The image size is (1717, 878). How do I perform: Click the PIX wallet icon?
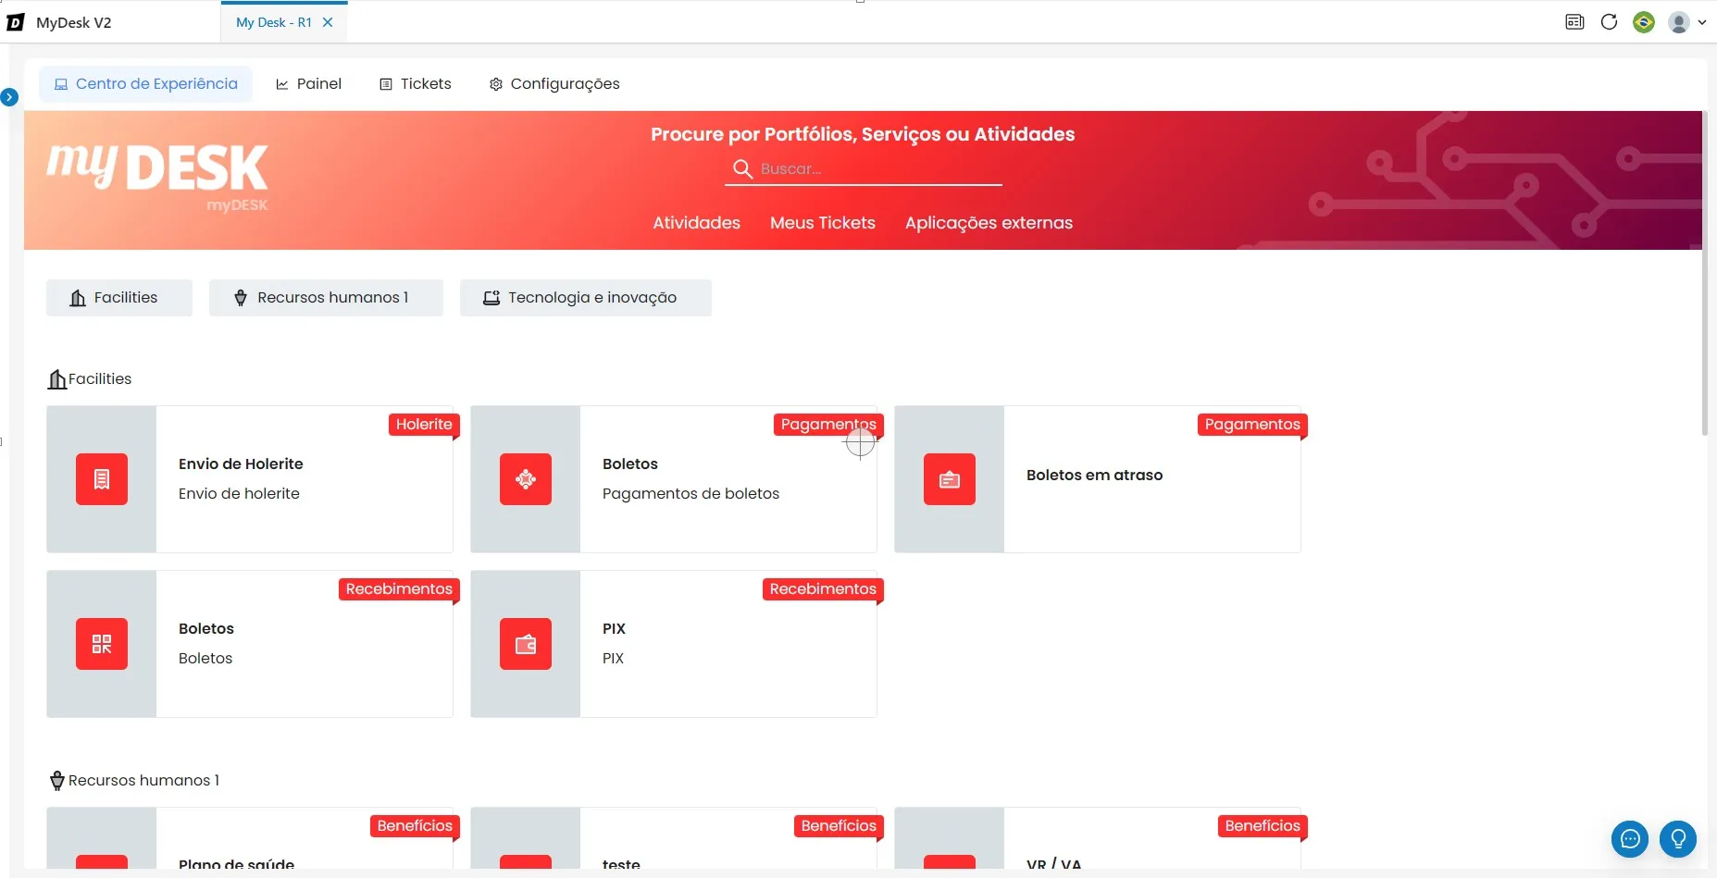tap(526, 644)
